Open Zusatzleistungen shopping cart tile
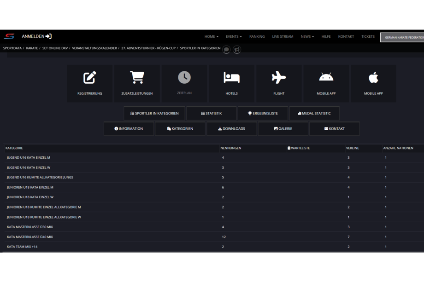 pos(137,83)
